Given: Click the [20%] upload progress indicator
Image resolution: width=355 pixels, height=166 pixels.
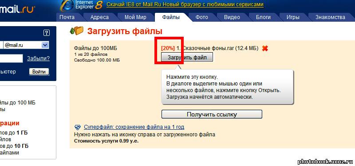Looking at the screenshot, I should point(168,48).
